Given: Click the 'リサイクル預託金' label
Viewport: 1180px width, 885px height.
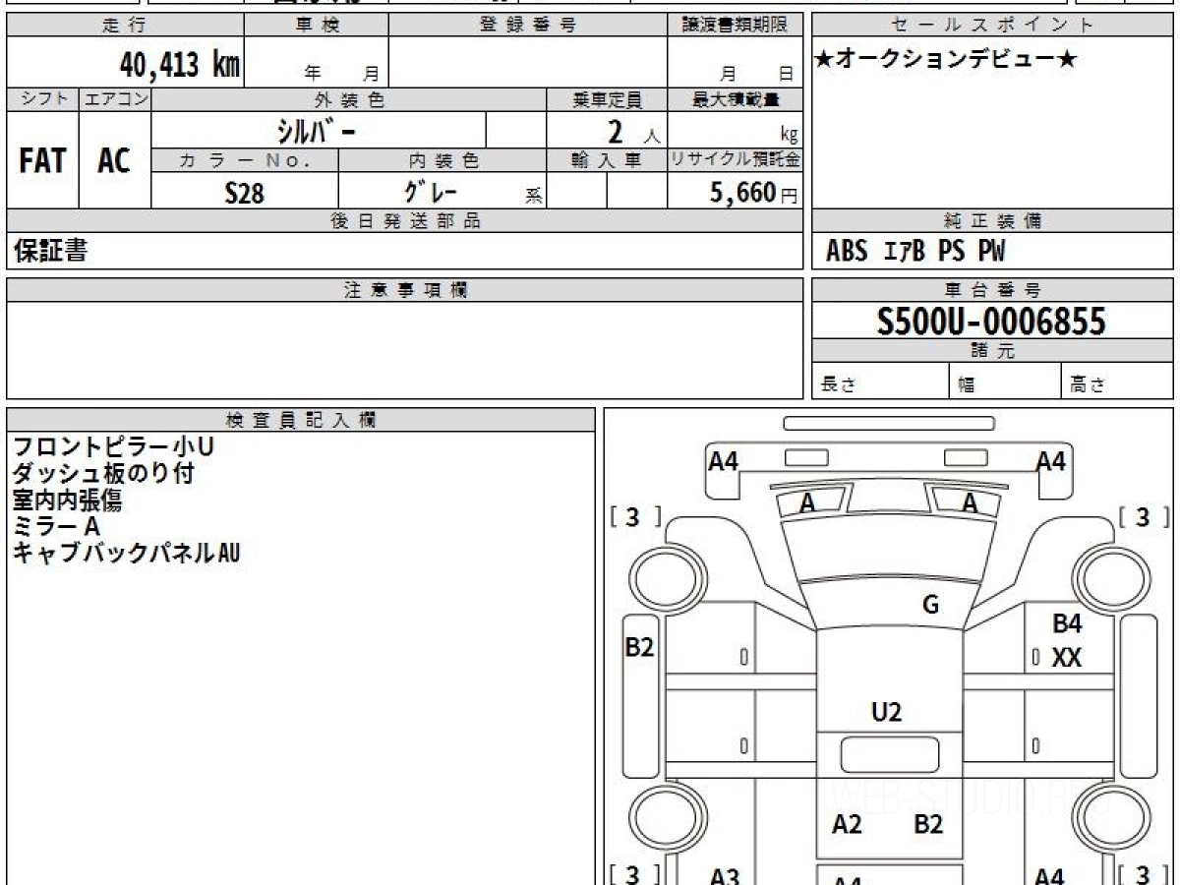Looking at the screenshot, I should pyautogui.click(x=736, y=160).
